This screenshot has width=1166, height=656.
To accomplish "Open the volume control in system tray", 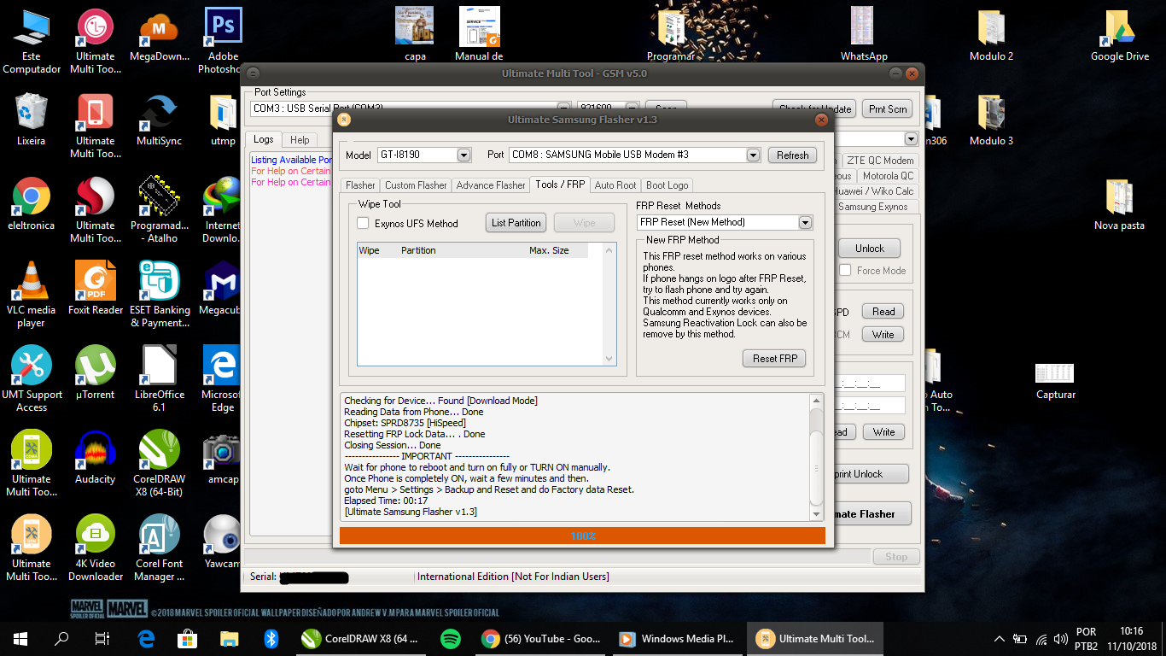I will tap(1061, 638).
